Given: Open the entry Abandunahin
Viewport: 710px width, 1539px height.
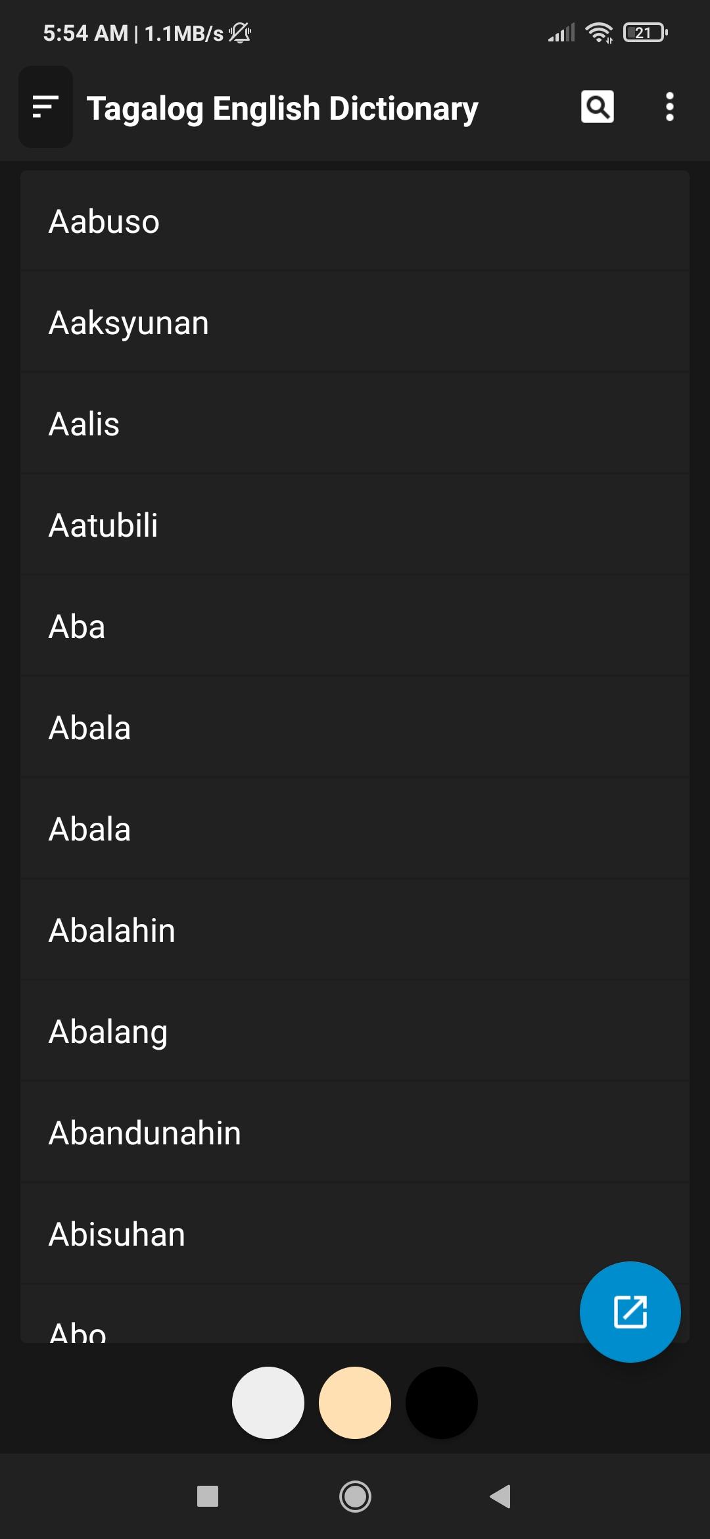Looking at the screenshot, I should 355,1133.
